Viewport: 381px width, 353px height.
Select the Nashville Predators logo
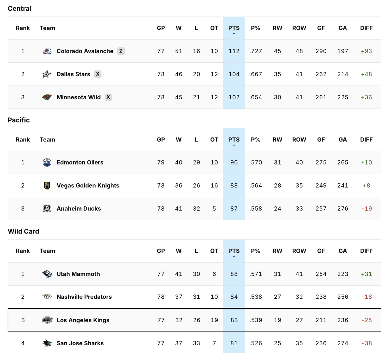48,297
